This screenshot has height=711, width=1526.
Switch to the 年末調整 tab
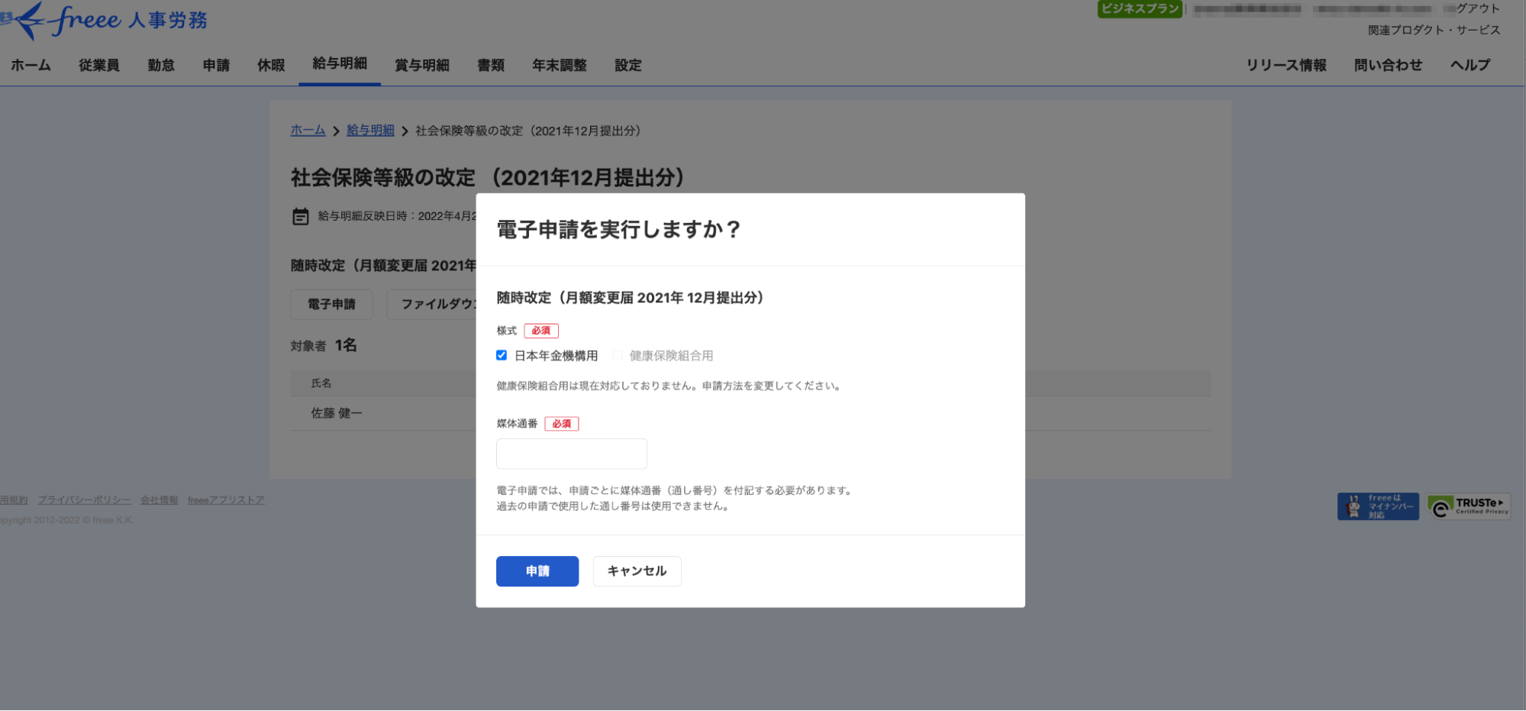pos(559,65)
